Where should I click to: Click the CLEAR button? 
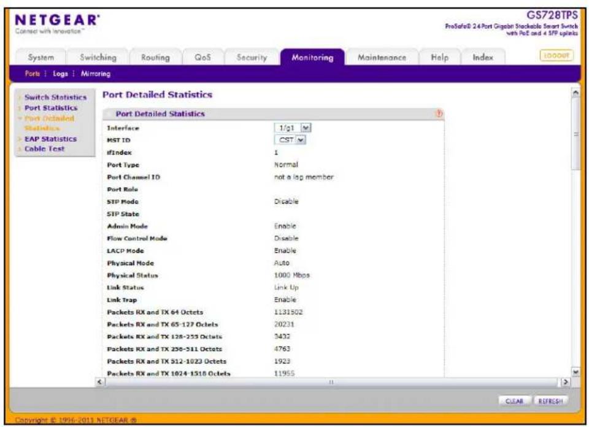tap(514, 401)
